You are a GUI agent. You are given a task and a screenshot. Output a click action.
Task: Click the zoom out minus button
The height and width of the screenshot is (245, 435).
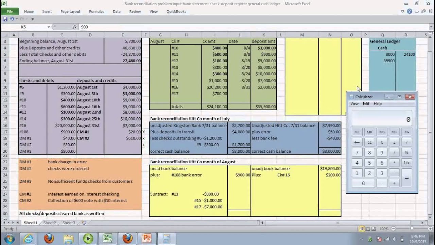pyautogui.click(x=393, y=229)
